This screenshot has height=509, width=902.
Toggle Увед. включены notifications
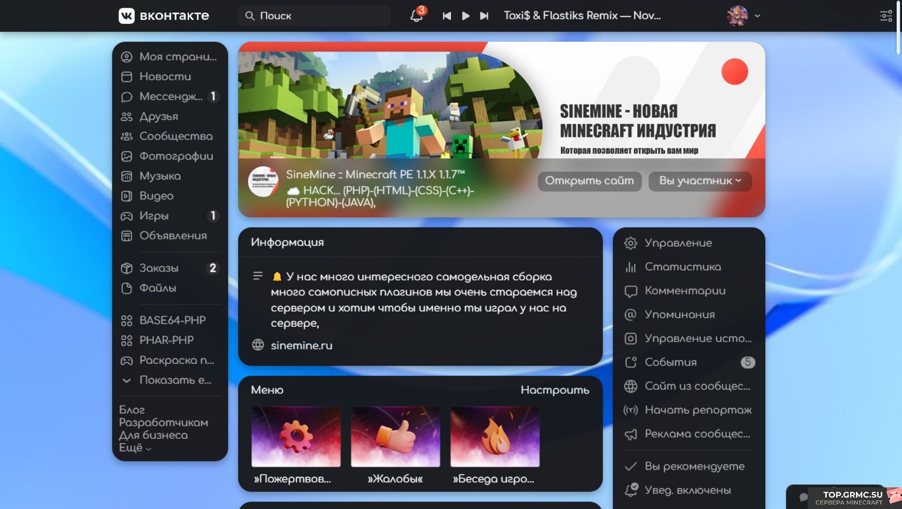pyautogui.click(x=689, y=491)
